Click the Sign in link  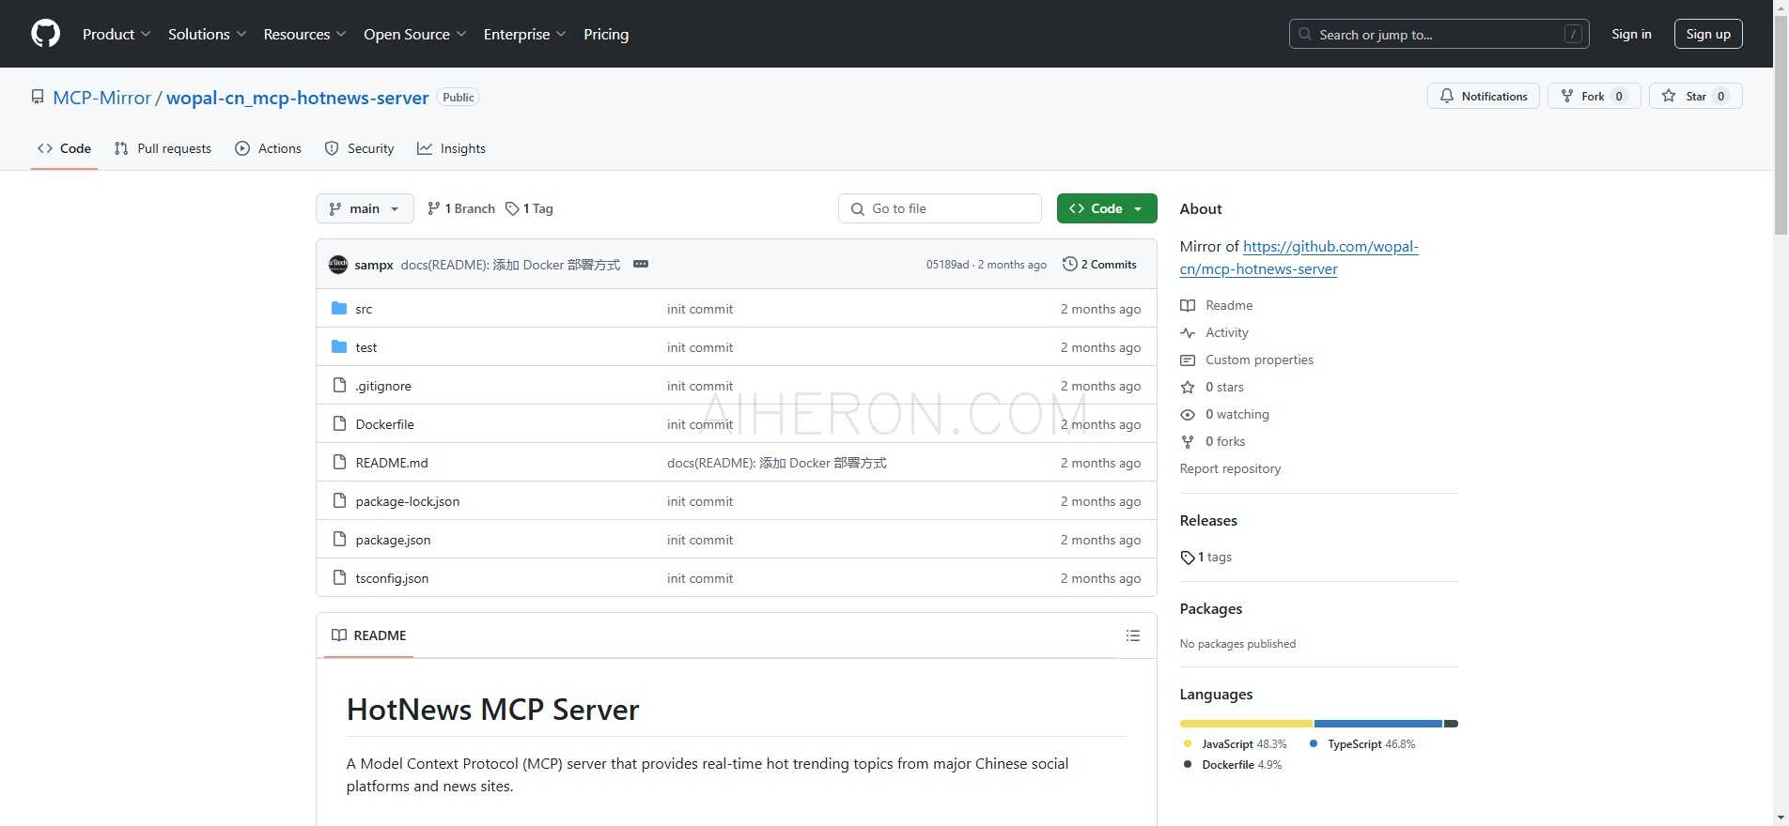click(x=1631, y=34)
